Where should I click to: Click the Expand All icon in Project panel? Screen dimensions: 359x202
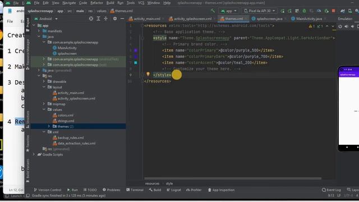coord(98,19)
